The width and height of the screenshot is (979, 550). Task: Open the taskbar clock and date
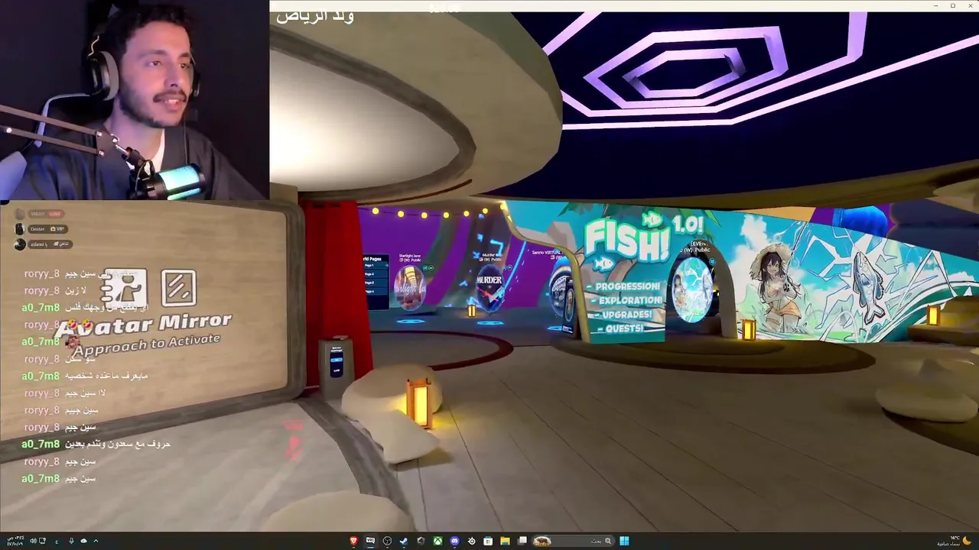tap(15, 541)
